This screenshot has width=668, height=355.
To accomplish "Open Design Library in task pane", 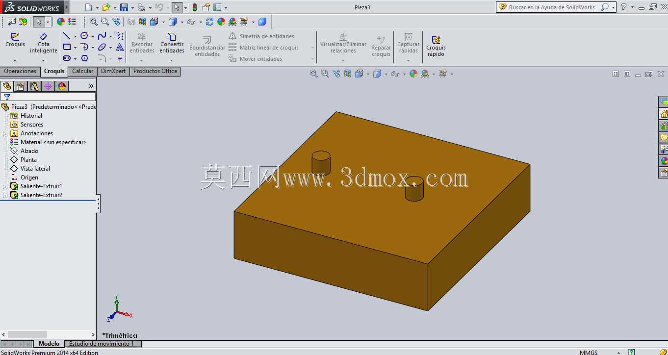I will (x=664, y=126).
